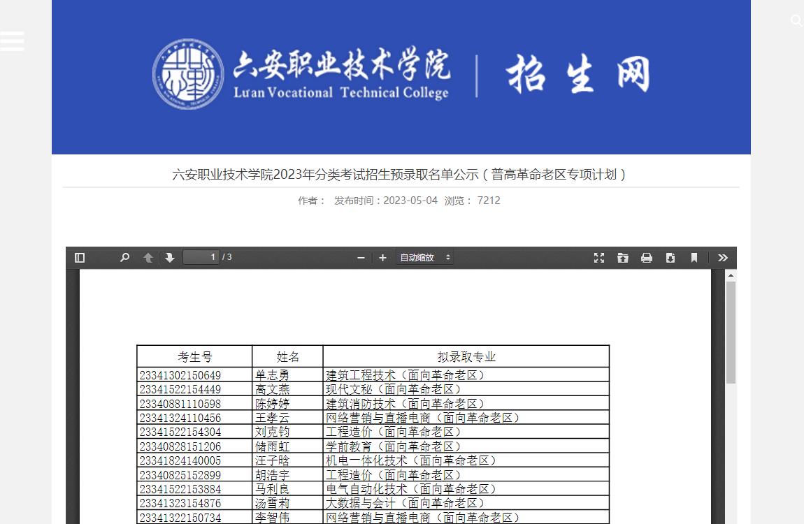
Task: Select the name 李智伟
Action: (272, 517)
